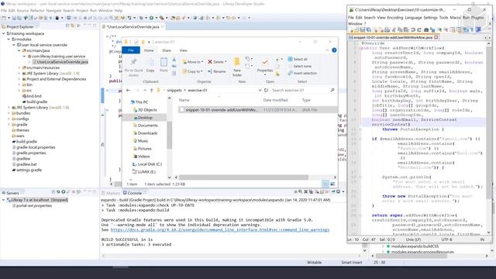Click Invert selection in File Explorer ribbon
The image size is (496, 279).
302,73
